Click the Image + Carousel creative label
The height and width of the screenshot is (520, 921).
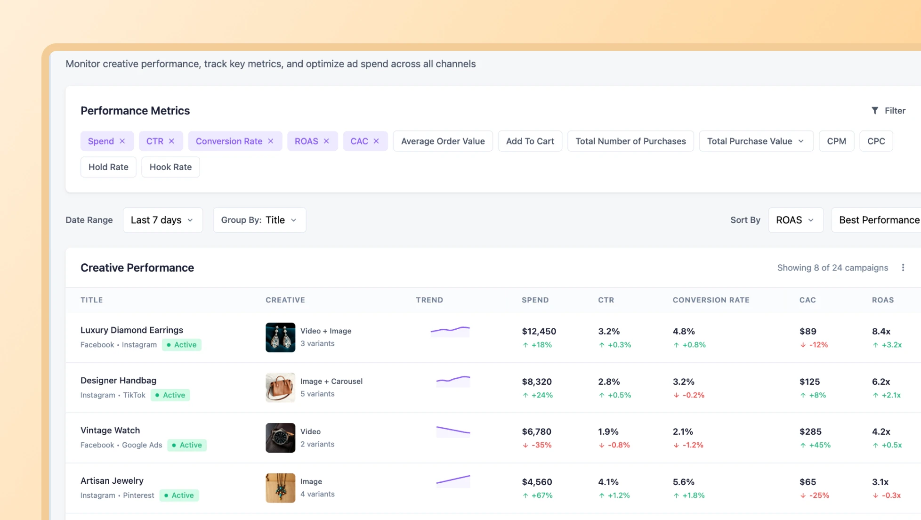pos(331,382)
